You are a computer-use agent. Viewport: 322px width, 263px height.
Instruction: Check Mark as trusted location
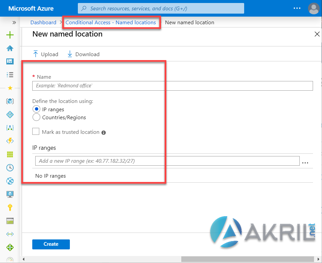point(36,131)
